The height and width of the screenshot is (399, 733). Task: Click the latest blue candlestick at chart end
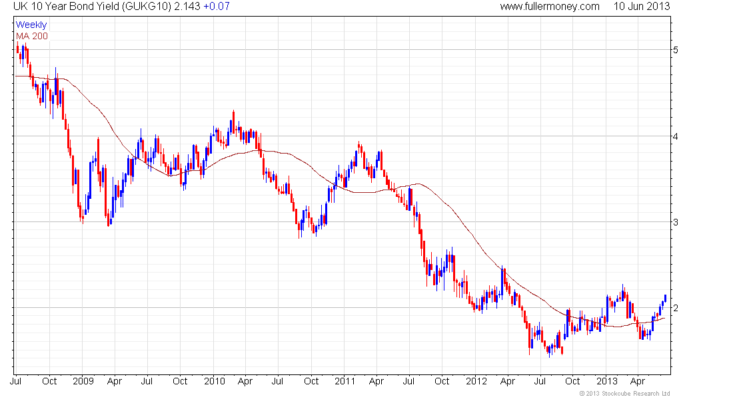pyautogui.click(x=665, y=298)
